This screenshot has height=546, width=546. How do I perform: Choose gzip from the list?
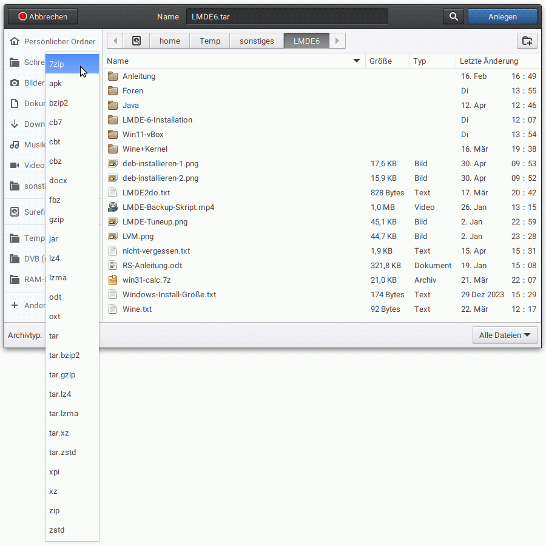coord(72,220)
